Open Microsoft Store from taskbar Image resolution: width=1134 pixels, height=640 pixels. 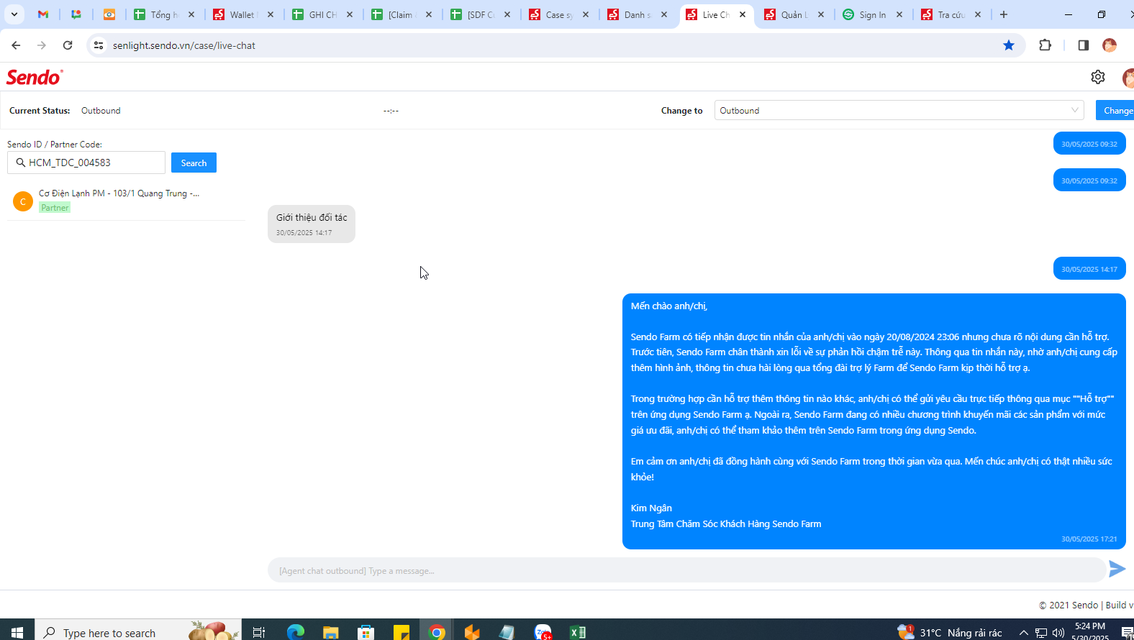(x=366, y=632)
